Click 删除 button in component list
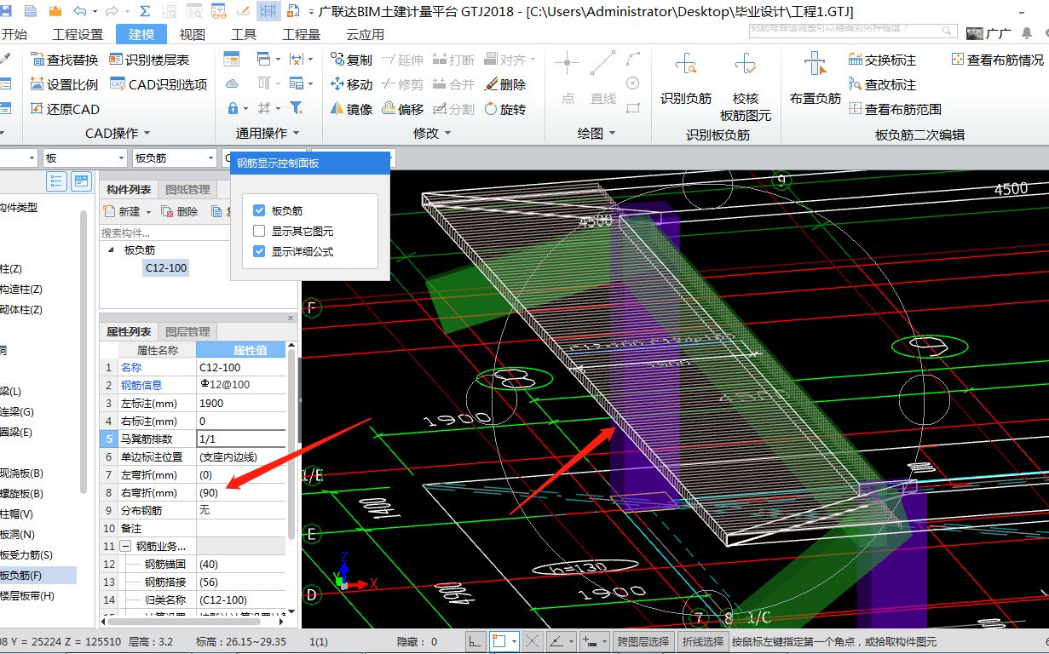1049x654 pixels. pos(180,212)
